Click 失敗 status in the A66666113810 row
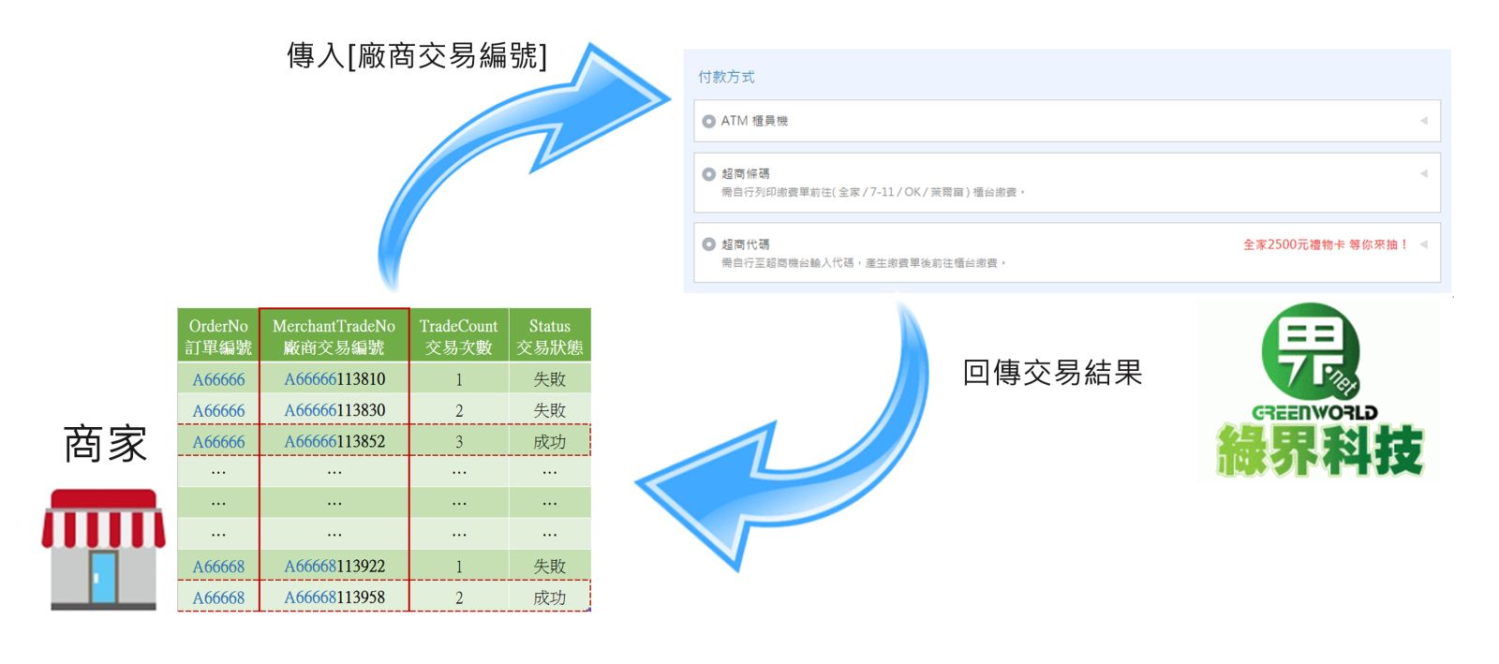The width and height of the screenshot is (1499, 664). [550, 379]
